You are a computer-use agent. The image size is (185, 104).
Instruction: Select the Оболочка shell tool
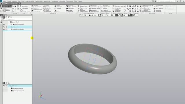(x=70, y=9)
